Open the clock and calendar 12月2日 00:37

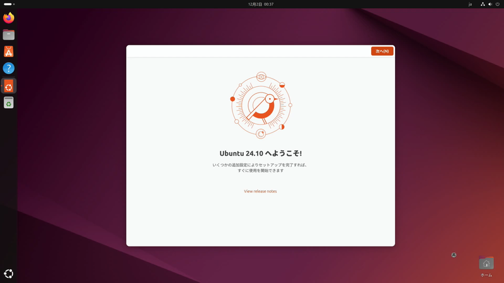click(261, 4)
